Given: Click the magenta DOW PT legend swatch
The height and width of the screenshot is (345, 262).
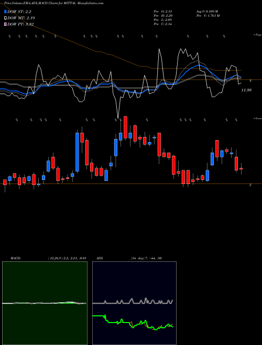Looking at the screenshot, I should pos(5,24).
